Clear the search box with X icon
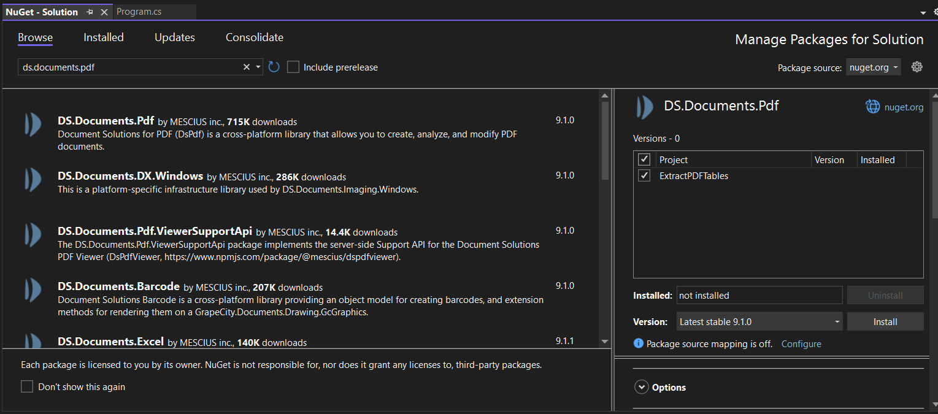Image resolution: width=938 pixels, height=414 pixels. (x=247, y=67)
